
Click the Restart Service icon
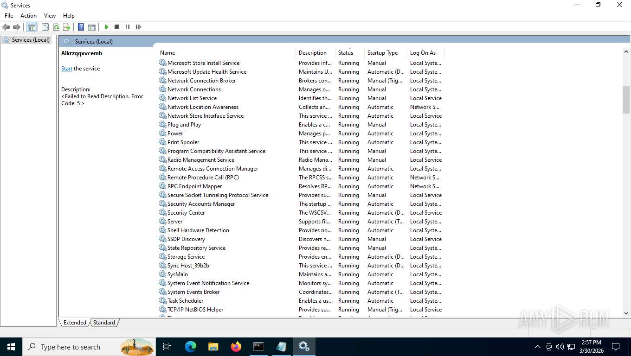click(138, 27)
